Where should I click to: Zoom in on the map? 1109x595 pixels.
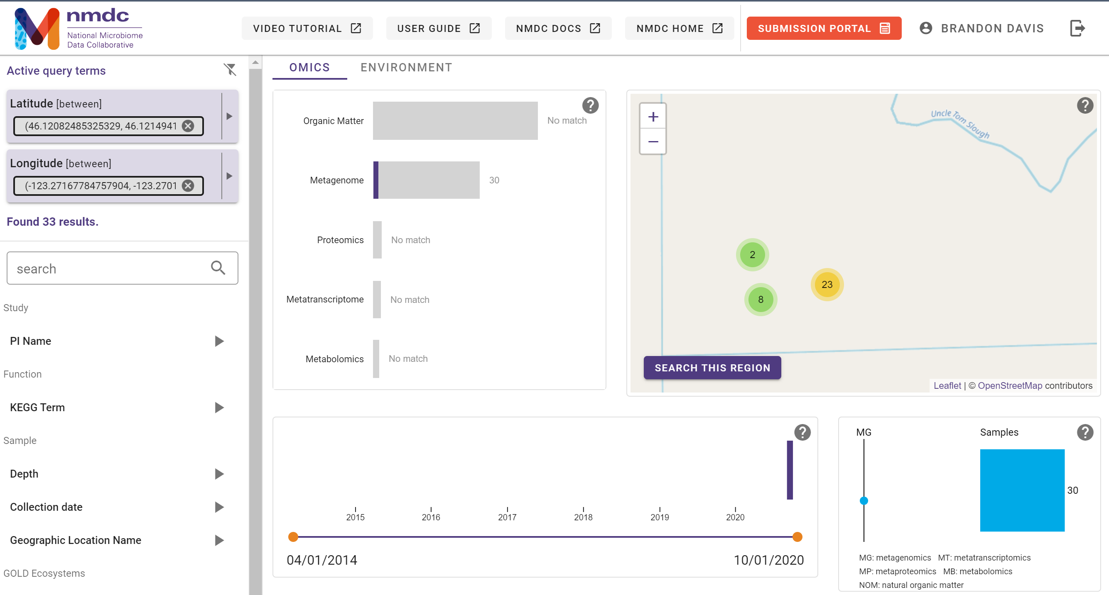(x=652, y=116)
